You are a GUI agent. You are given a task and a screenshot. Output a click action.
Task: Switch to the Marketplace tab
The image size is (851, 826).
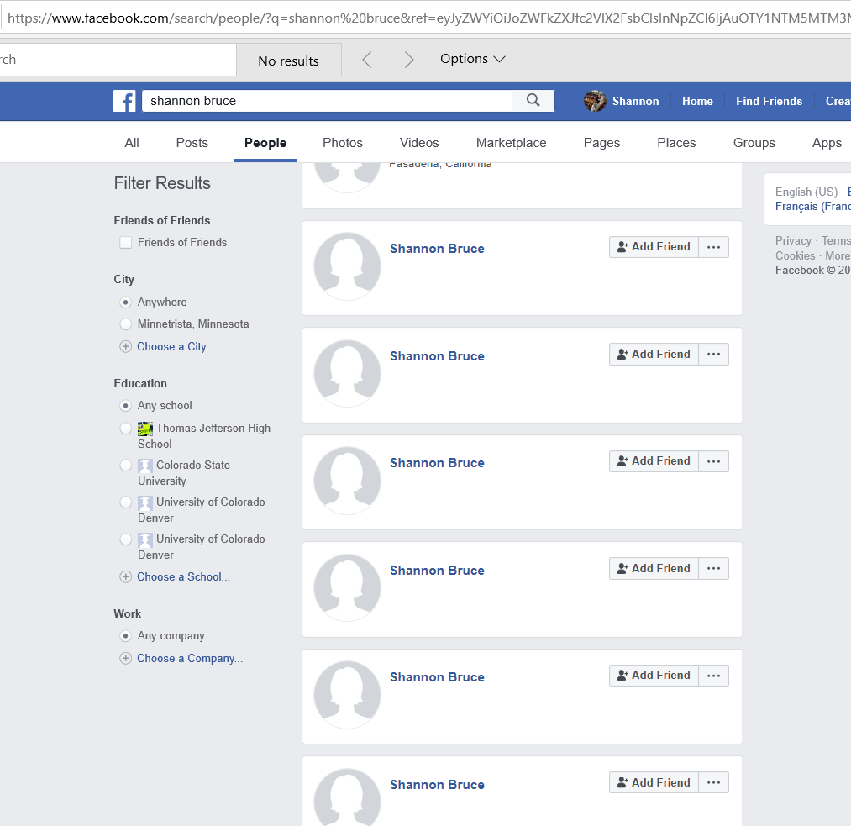coord(511,143)
